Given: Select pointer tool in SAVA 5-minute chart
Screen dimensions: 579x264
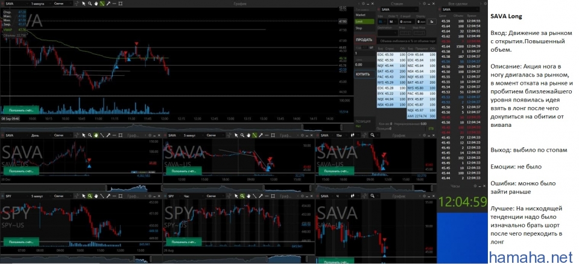Looking at the screenshot, I should click(x=236, y=135).
